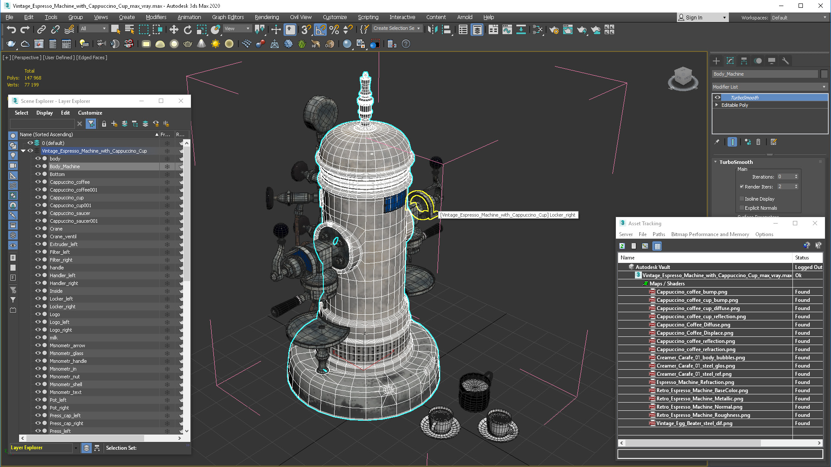The width and height of the screenshot is (831, 467).
Task: Toggle the Angle Snap tool
Action: coord(320,29)
